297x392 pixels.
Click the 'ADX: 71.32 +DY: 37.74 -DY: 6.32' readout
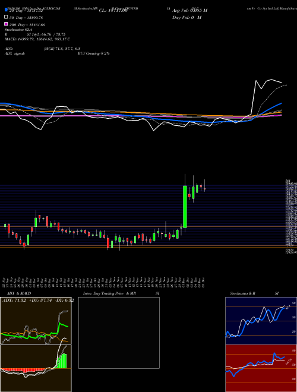38,301
